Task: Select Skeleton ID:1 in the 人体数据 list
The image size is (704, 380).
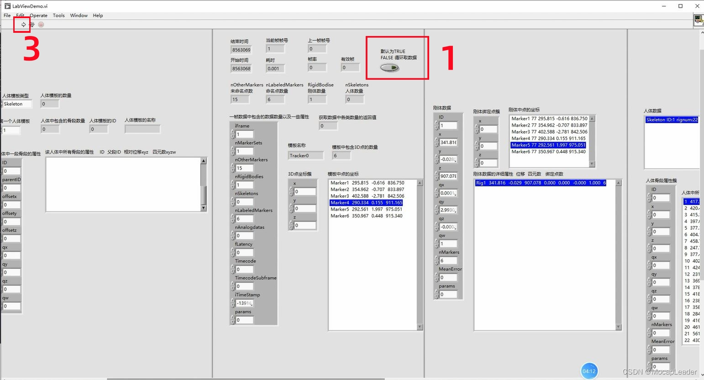Action: pyautogui.click(x=671, y=119)
